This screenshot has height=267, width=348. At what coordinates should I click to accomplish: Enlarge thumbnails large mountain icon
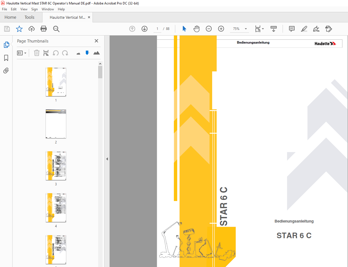coord(96,53)
